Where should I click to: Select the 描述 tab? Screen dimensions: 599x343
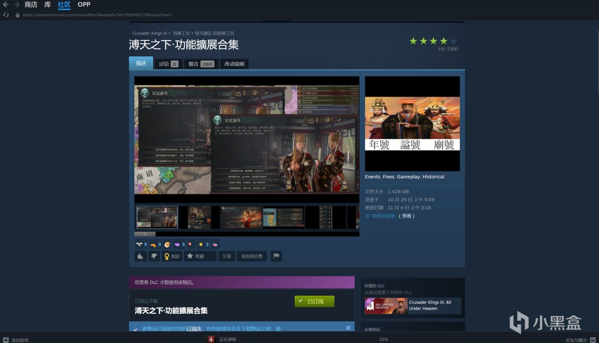(141, 63)
